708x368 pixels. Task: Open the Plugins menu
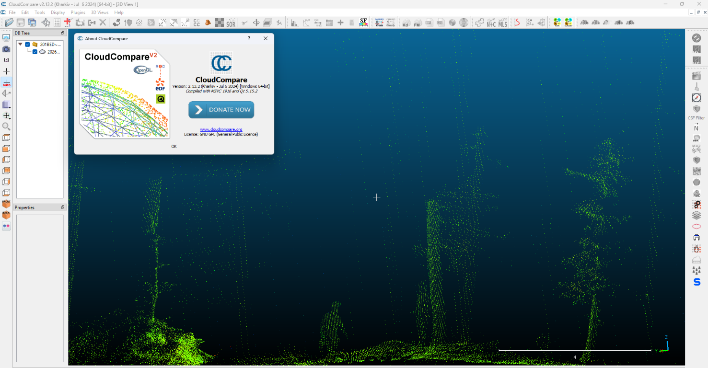point(78,12)
